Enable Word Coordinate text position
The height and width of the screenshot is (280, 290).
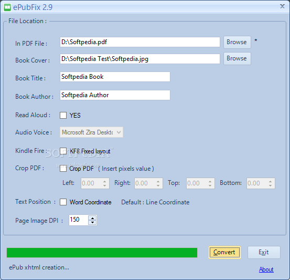[x=63, y=202]
